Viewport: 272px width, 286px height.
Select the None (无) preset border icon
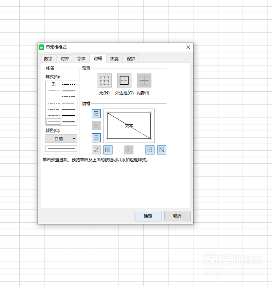(x=105, y=80)
